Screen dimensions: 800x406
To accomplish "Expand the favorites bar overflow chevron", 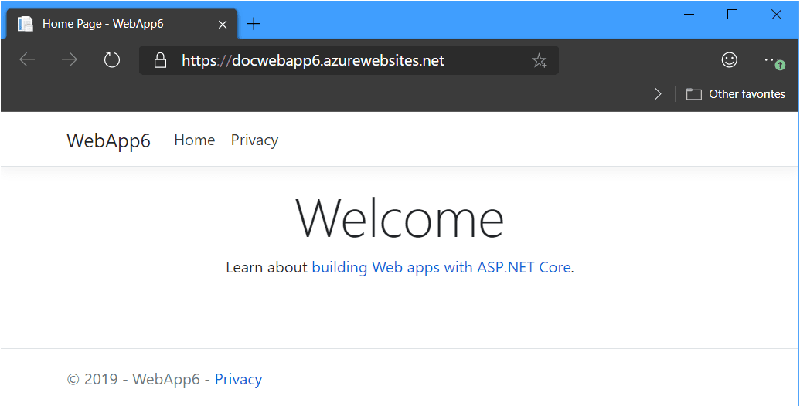I will 658,94.
